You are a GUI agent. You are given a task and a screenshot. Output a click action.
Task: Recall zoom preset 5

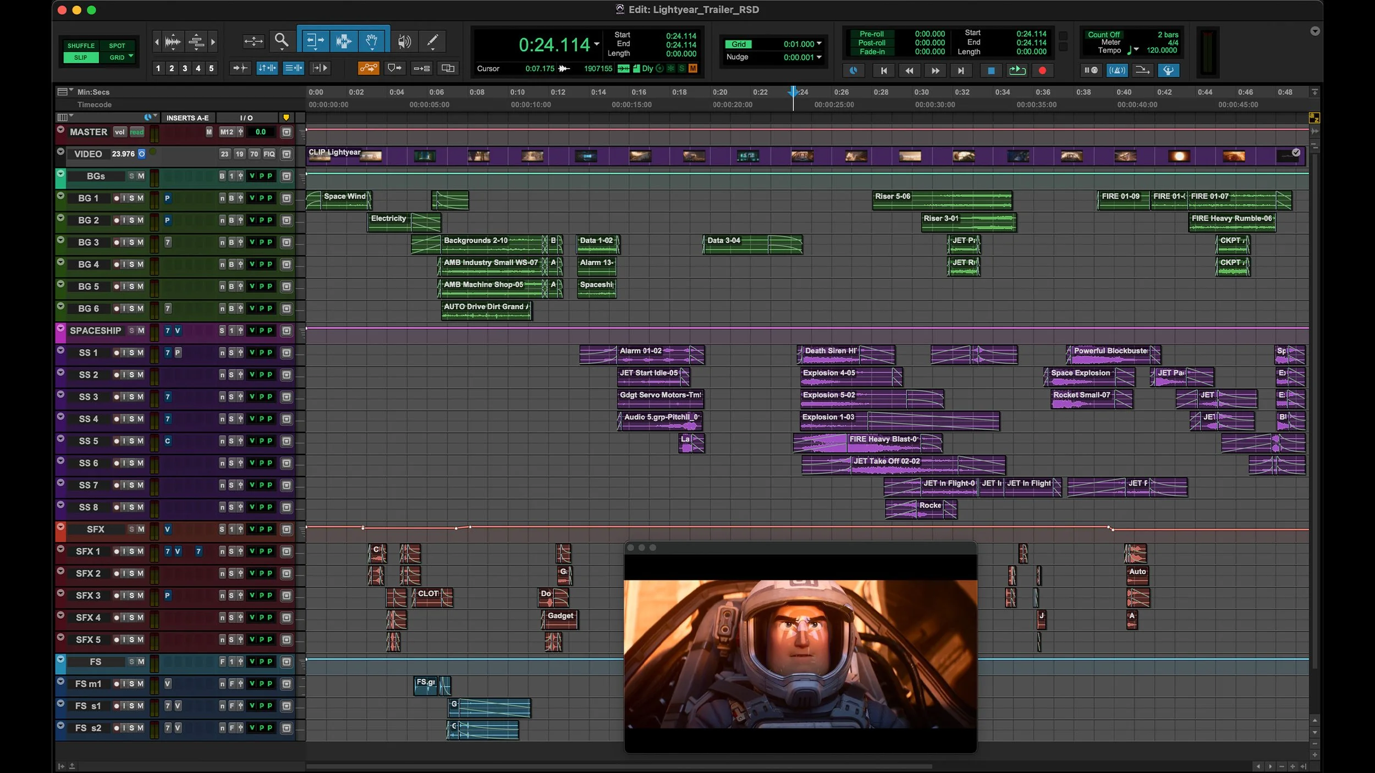tap(211, 68)
